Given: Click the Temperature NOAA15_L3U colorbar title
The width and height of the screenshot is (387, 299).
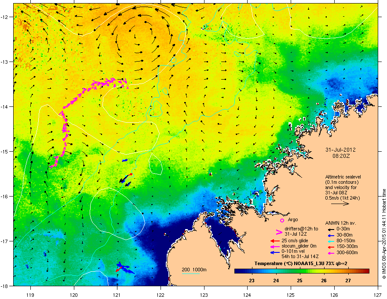Looking at the screenshot, I should pyautogui.click(x=301, y=264).
